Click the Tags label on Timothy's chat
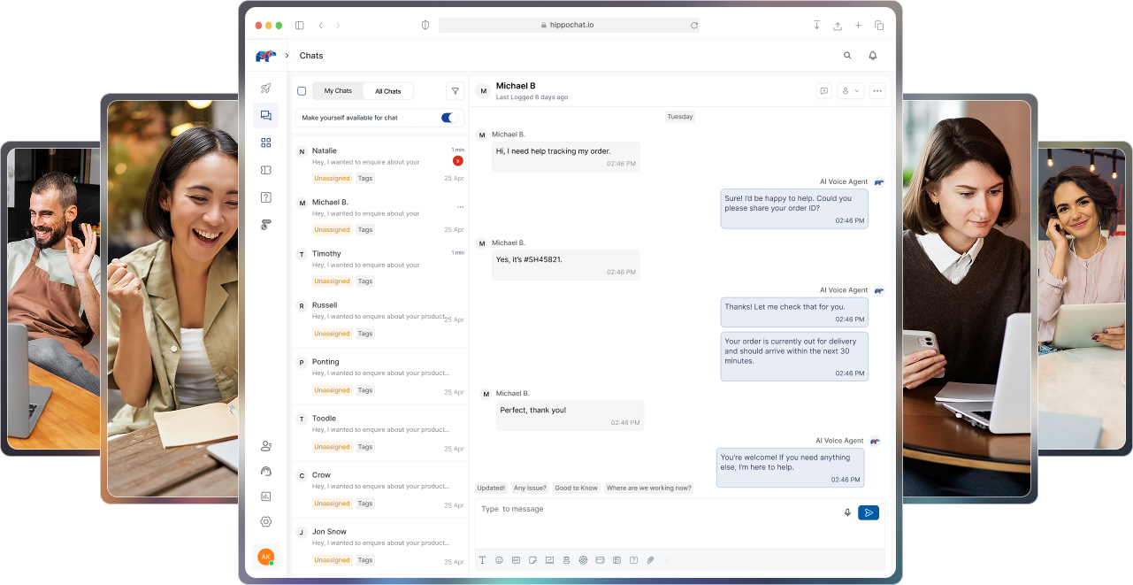Screen dimensions: 1133x585 coord(365,281)
